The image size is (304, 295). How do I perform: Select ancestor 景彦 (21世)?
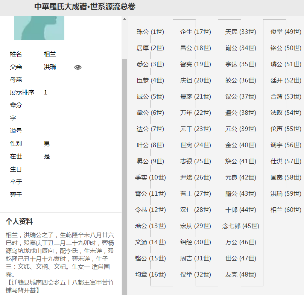195,97
